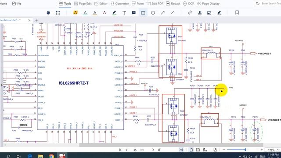Image resolution: width=281 pixels, height=158 pixels.
Task: Jump to the last page
Action: [159, 150]
